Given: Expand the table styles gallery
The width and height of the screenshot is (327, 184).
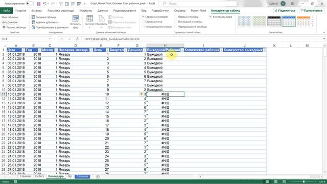Looking at the screenshot, I should click(x=312, y=26).
